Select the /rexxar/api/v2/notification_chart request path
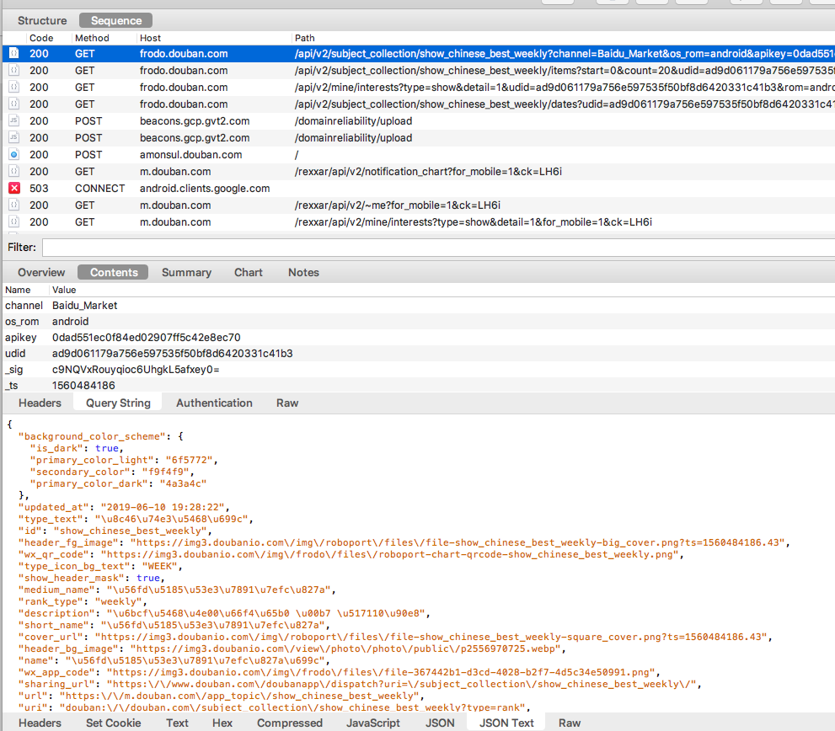The width and height of the screenshot is (835, 731). pos(428,172)
